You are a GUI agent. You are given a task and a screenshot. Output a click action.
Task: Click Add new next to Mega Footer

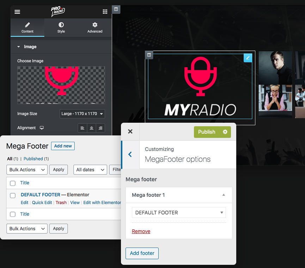pos(63,146)
